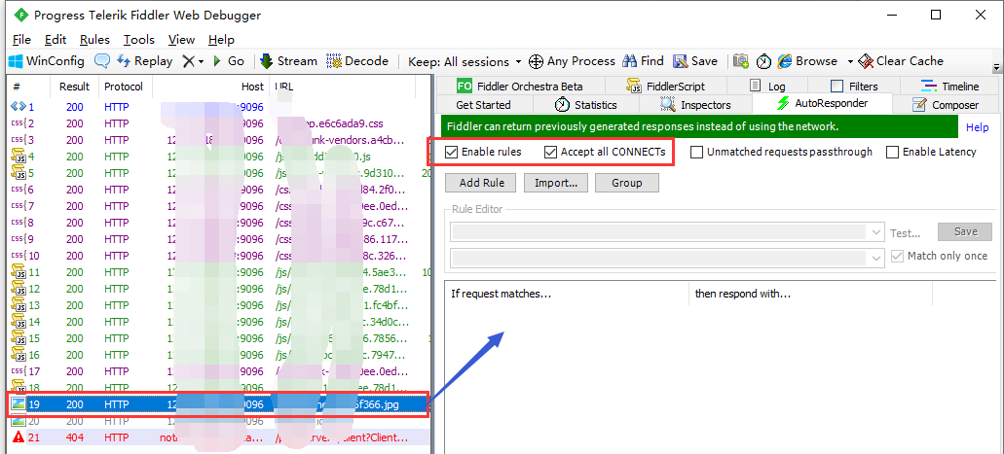Toggle Accept all CONNECTs checkbox

pyautogui.click(x=550, y=153)
